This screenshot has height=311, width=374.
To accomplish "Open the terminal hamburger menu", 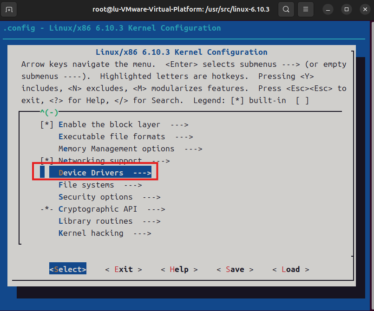I will 306,10.
